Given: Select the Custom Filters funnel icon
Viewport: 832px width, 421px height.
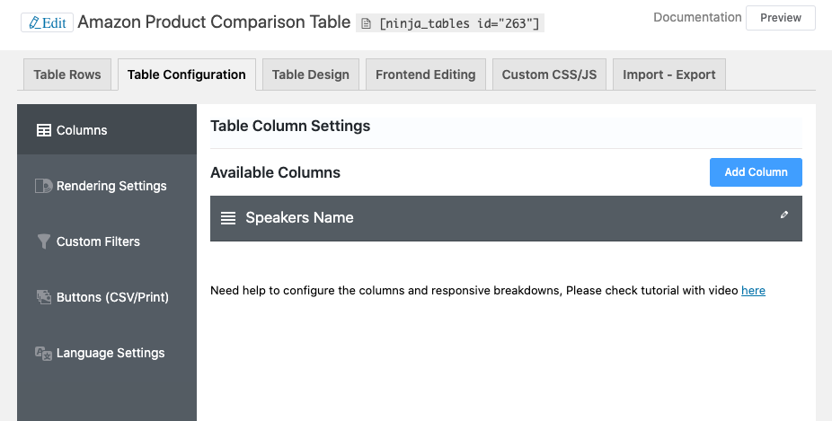Looking at the screenshot, I should click(43, 241).
